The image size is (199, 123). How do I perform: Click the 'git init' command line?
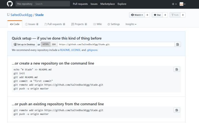tap(19, 73)
